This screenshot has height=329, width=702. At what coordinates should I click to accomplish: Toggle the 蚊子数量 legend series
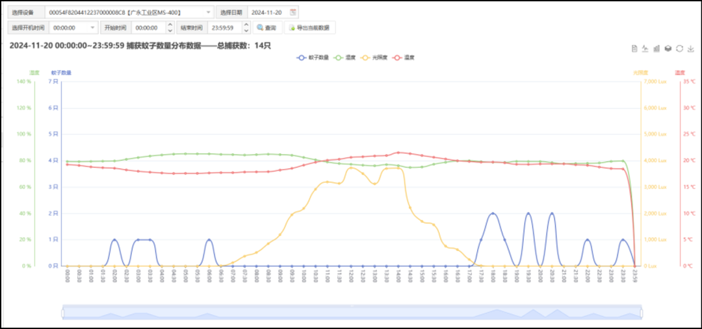click(313, 58)
